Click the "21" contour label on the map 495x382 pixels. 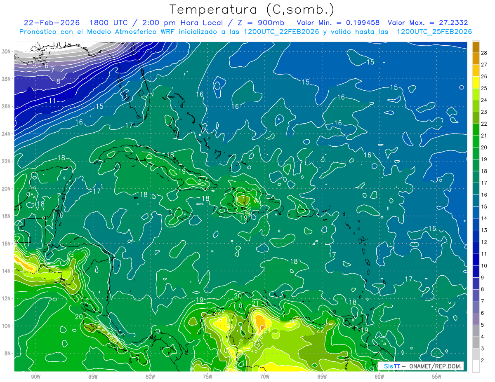[255, 304]
